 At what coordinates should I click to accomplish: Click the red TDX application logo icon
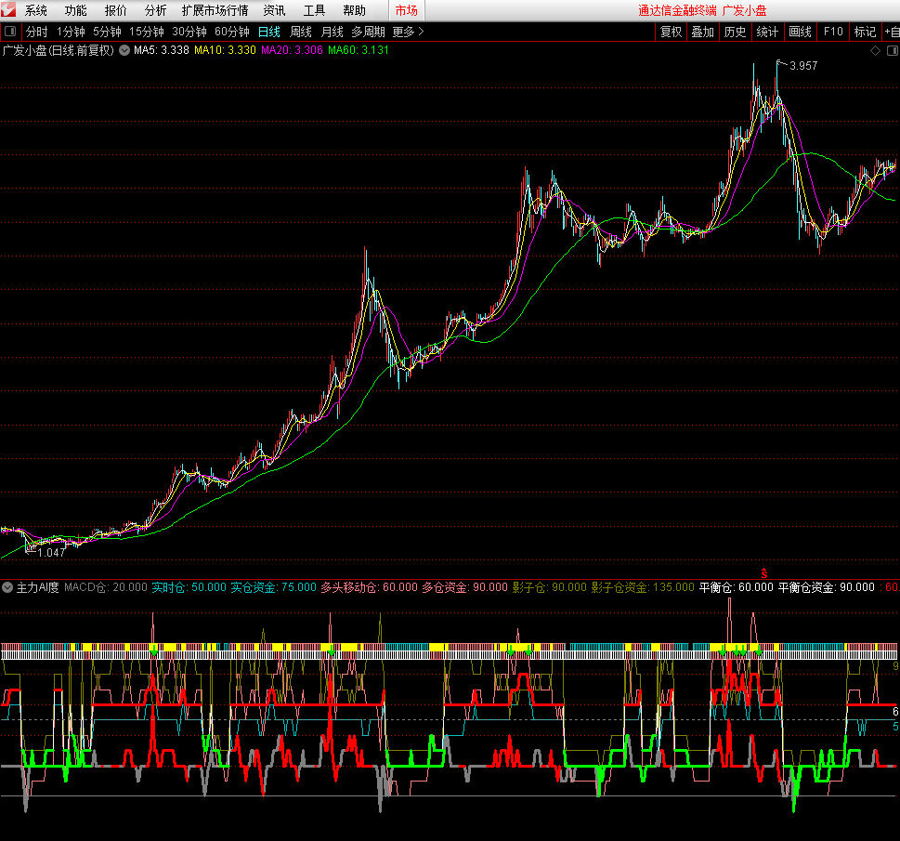pos(8,9)
